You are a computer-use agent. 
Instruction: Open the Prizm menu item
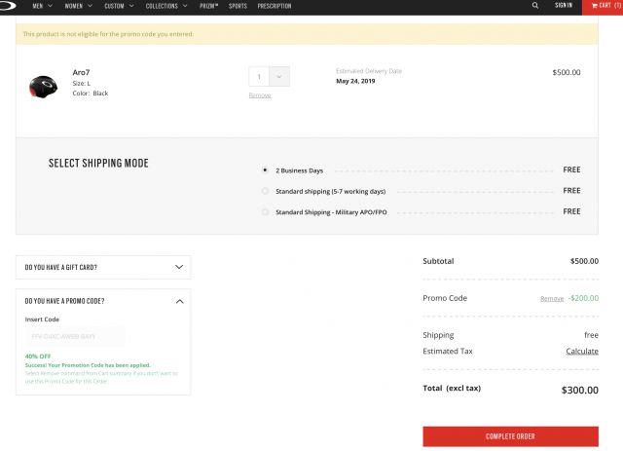coord(209,6)
